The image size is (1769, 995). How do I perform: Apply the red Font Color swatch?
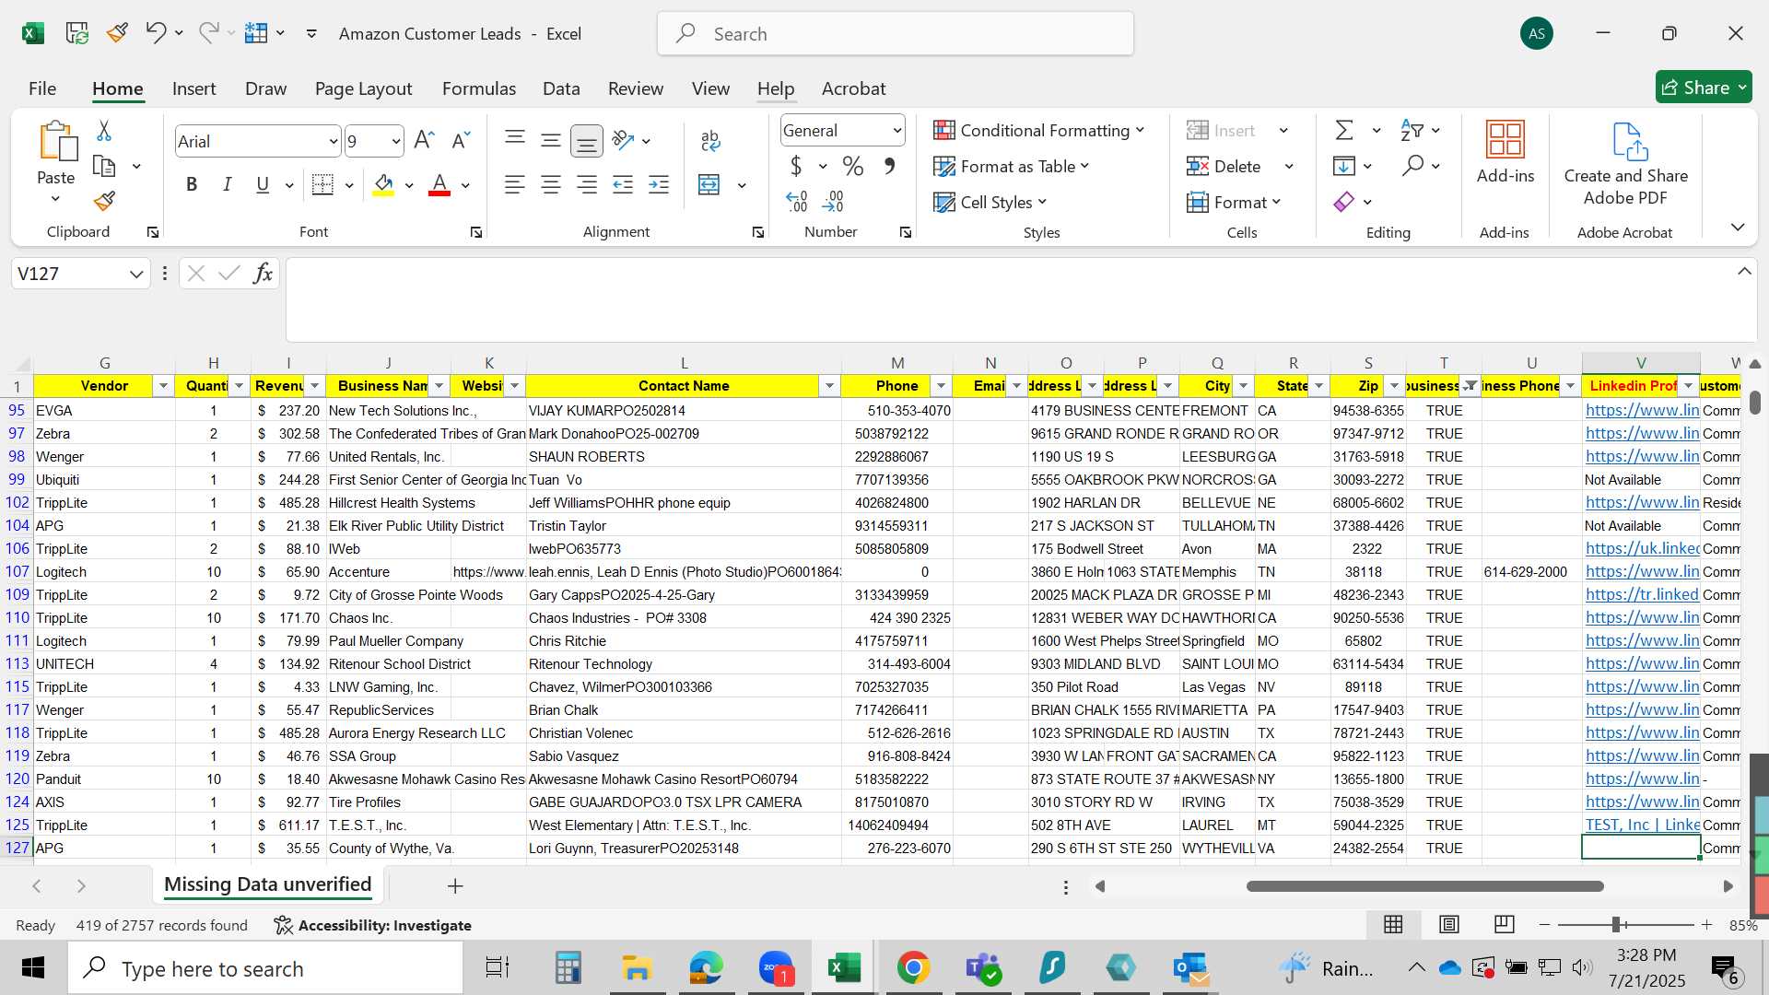[439, 185]
